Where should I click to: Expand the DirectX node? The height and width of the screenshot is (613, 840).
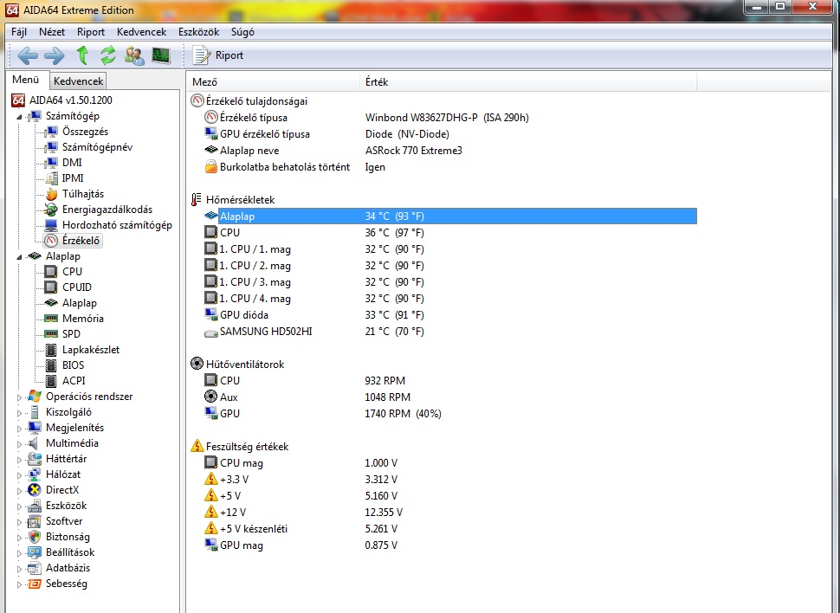(19, 490)
